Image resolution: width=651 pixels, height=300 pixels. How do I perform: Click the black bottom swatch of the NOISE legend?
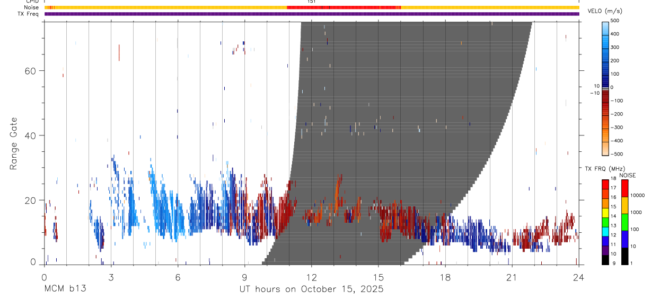[x=624, y=255]
